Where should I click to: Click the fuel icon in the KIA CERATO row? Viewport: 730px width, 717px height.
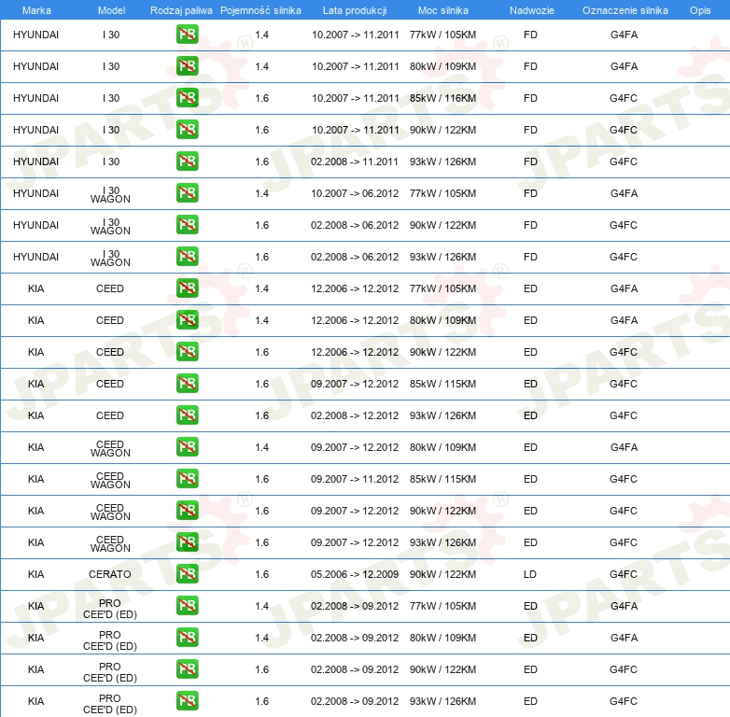click(x=187, y=574)
